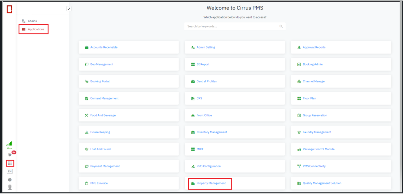Click the Approval Reports icon
403x194 pixels.
299,47
